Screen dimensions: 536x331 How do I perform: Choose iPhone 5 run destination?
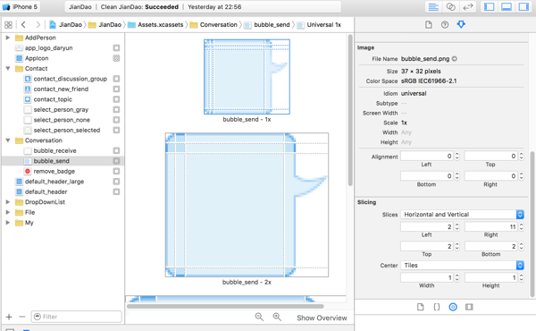(x=21, y=7)
